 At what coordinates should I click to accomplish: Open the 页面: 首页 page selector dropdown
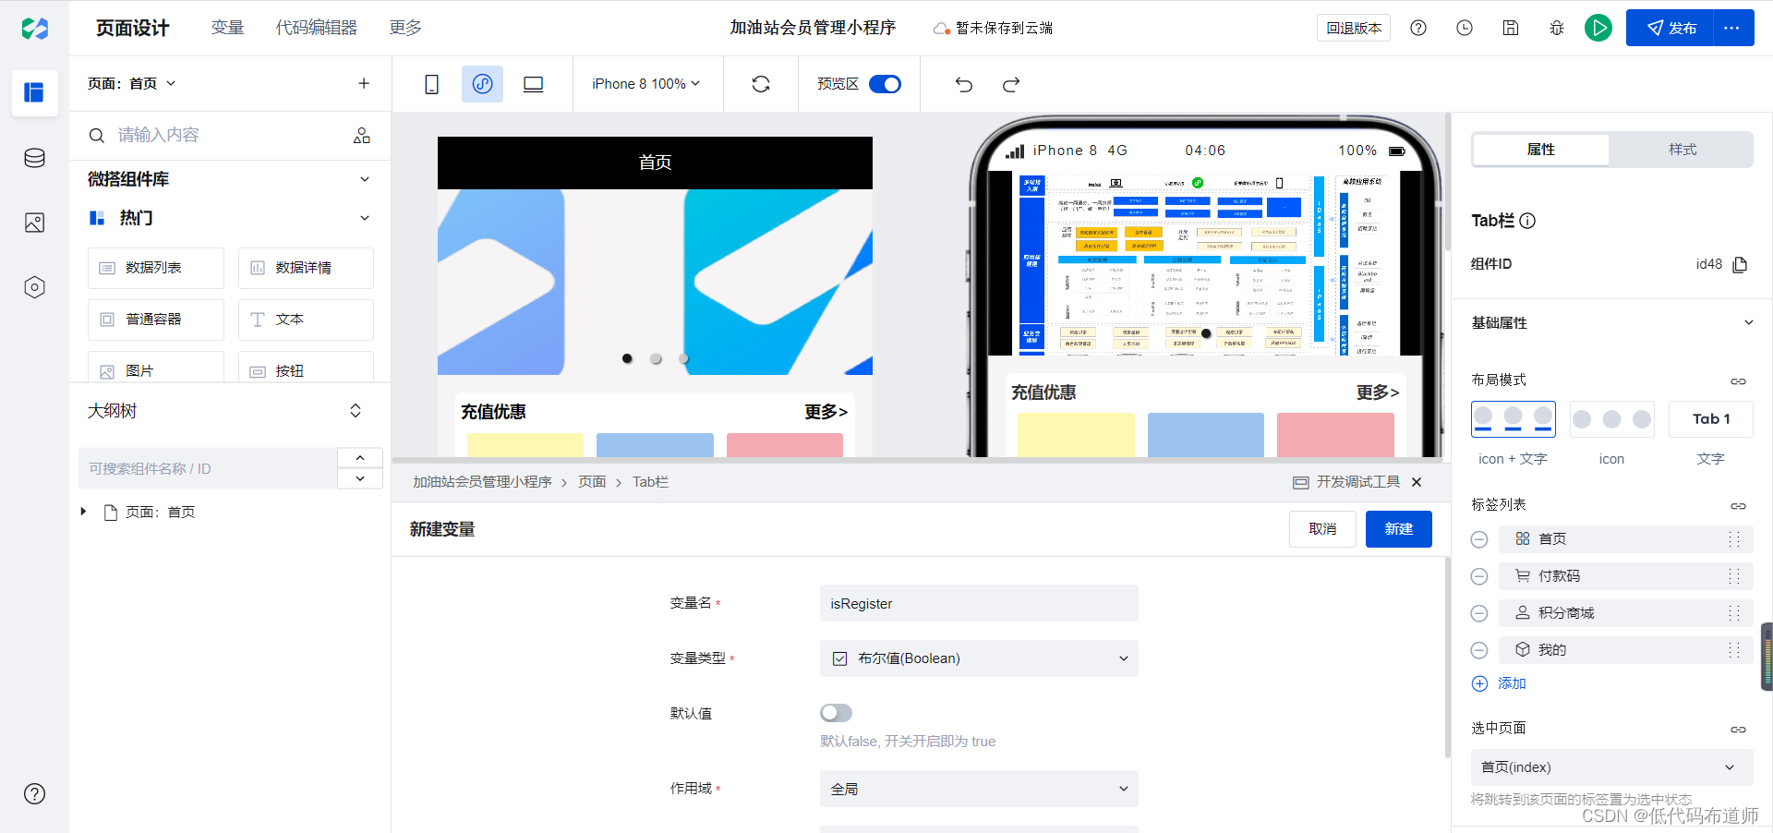[132, 83]
